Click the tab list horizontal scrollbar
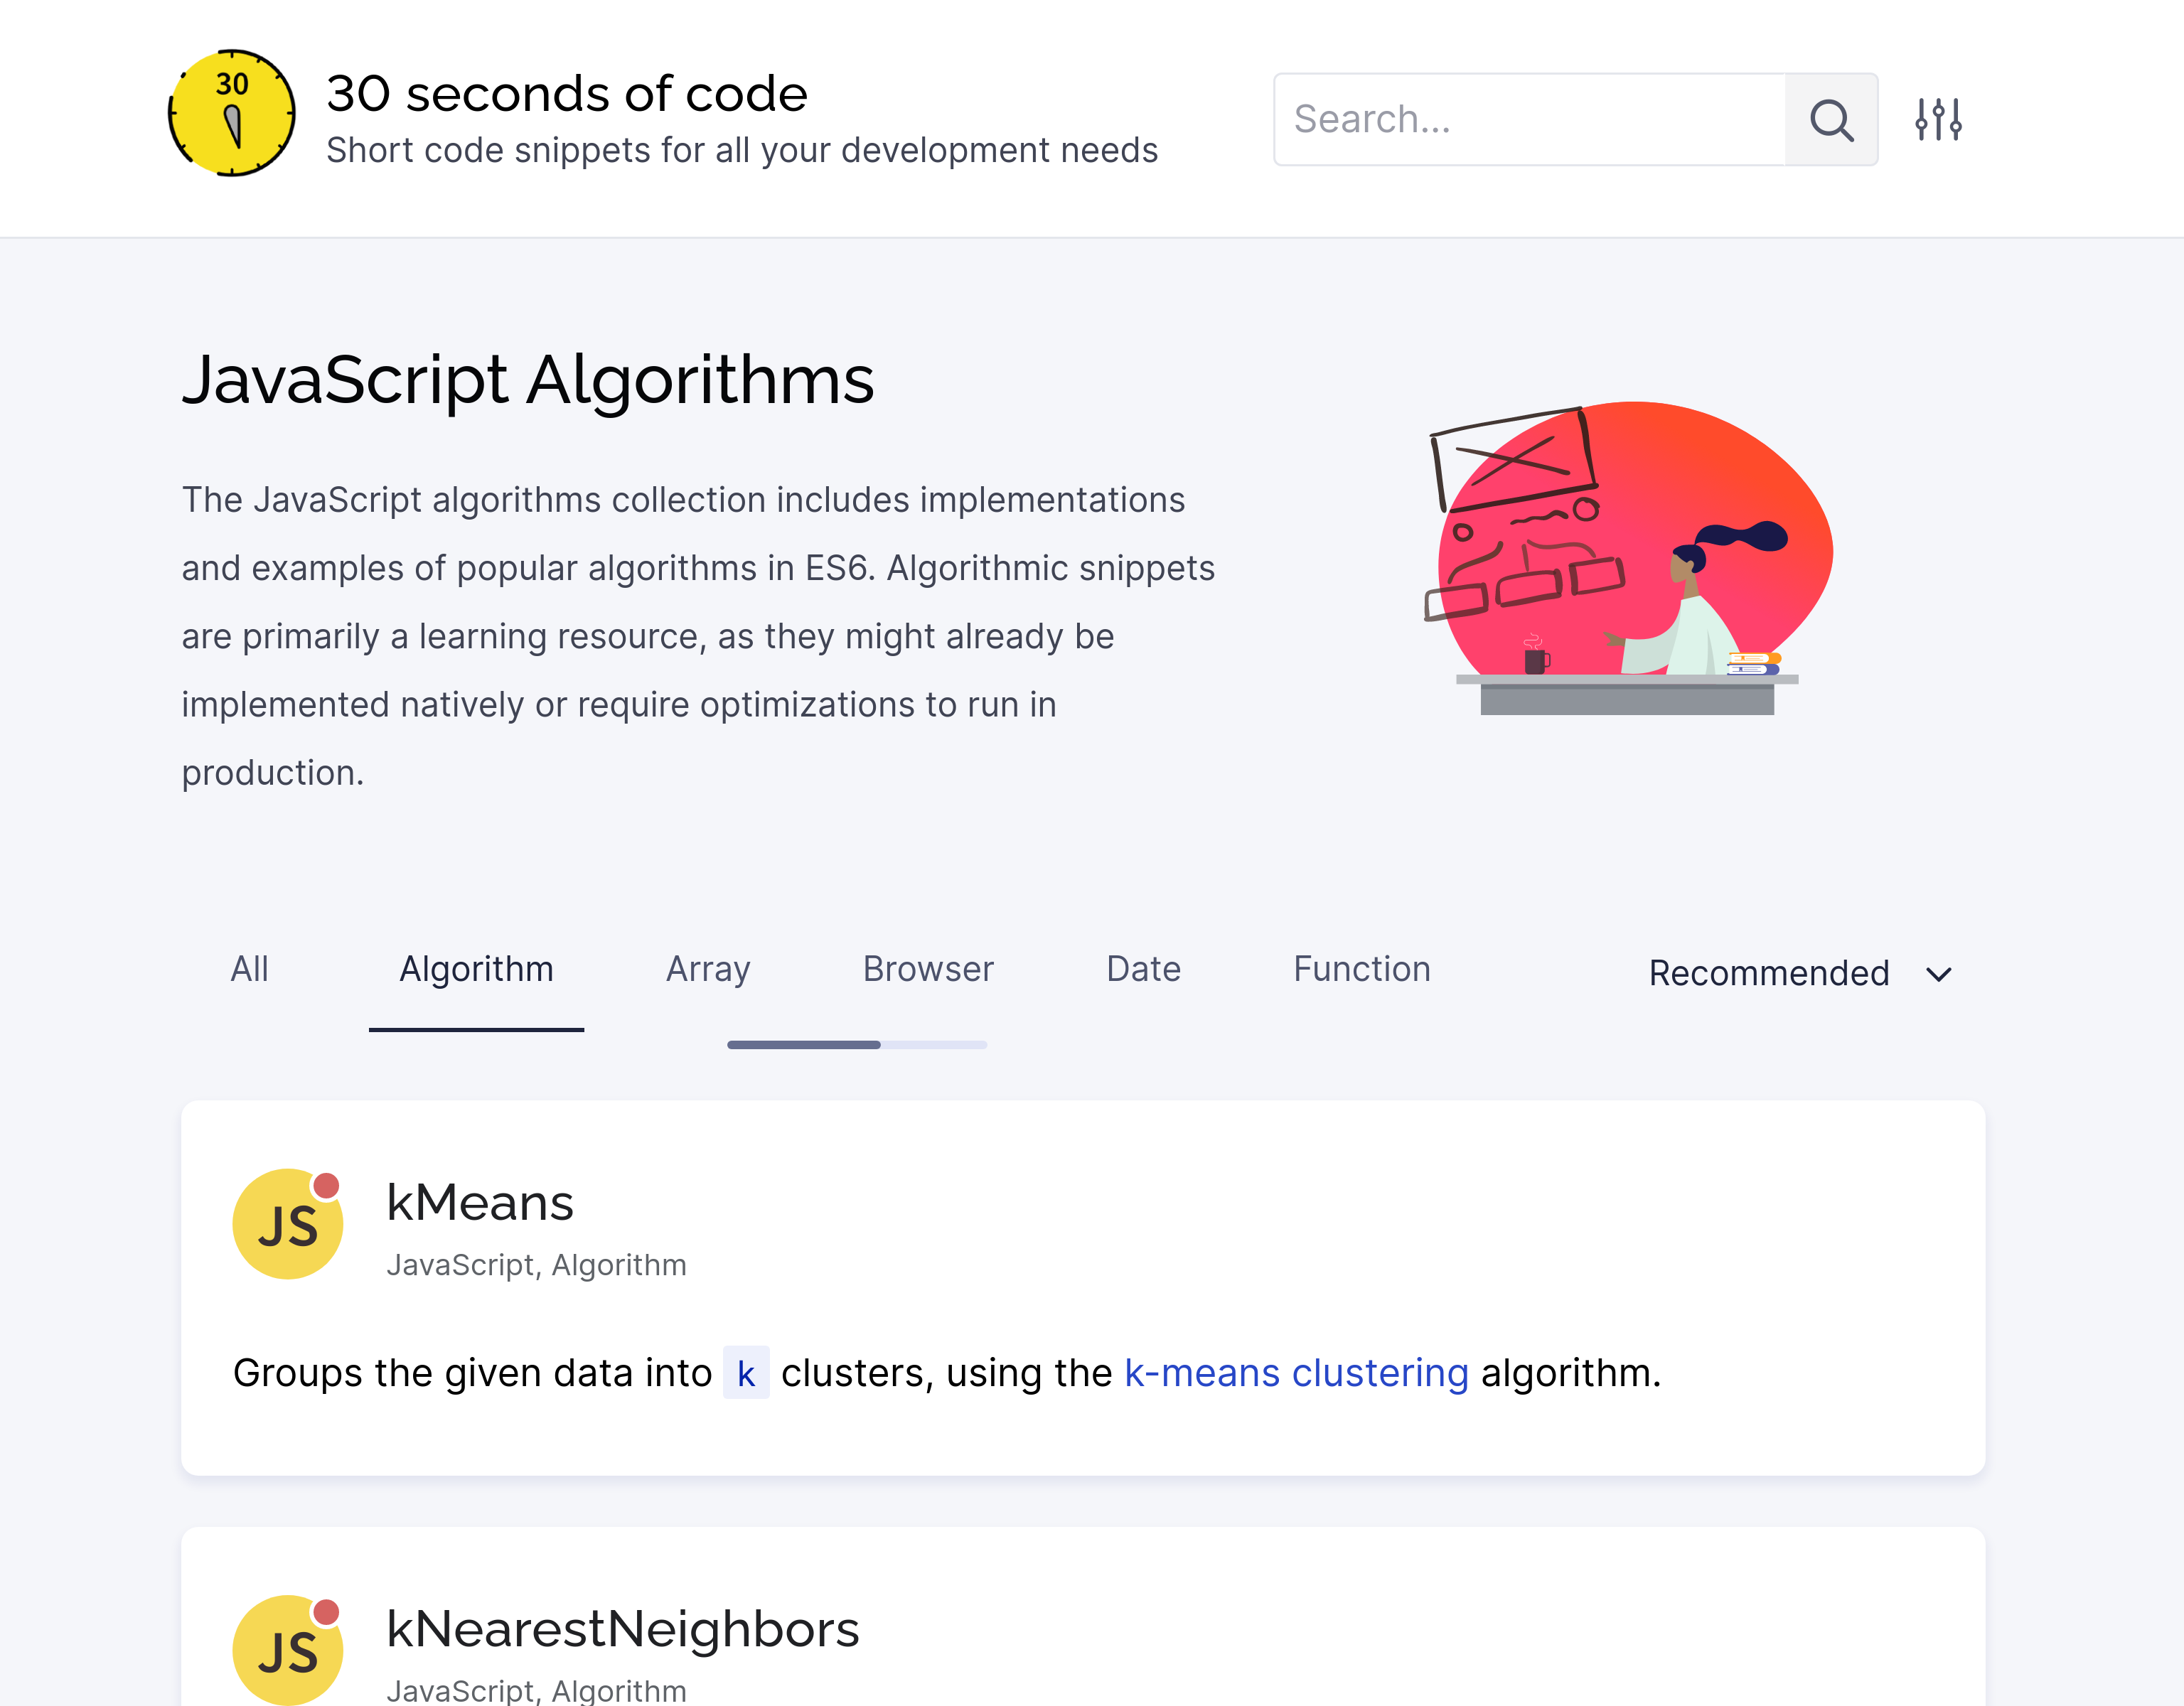 pyautogui.click(x=857, y=1045)
